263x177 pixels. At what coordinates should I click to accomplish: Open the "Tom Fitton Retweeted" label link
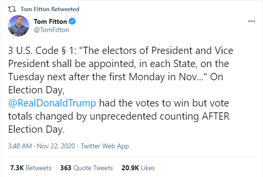click(x=50, y=9)
